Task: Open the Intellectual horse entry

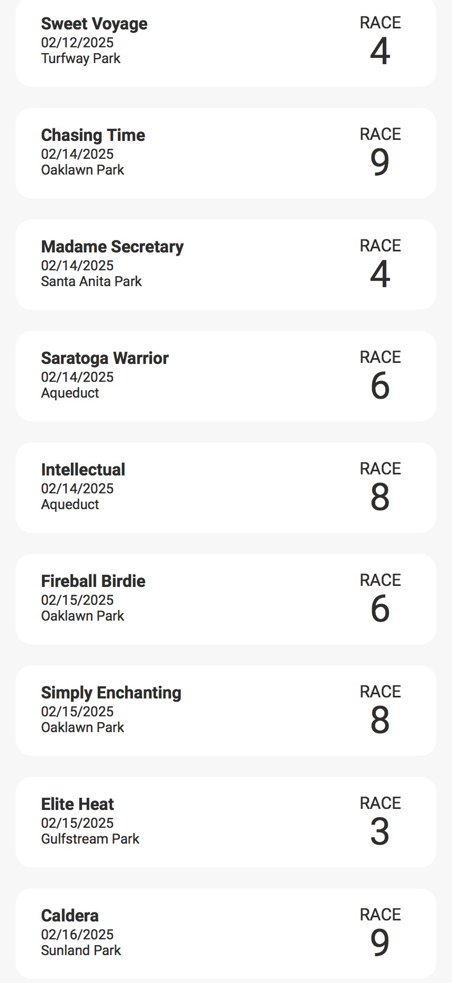Action: click(x=226, y=488)
